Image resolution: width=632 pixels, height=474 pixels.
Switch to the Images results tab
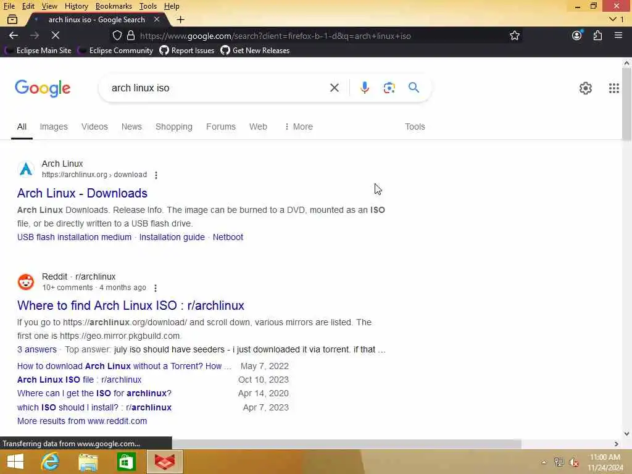point(54,127)
